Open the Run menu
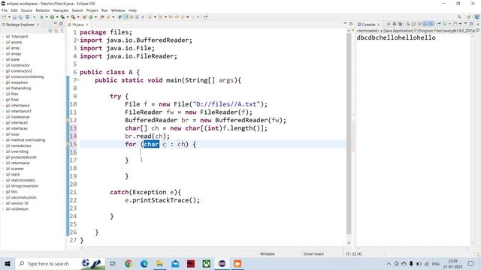 (x=104, y=10)
